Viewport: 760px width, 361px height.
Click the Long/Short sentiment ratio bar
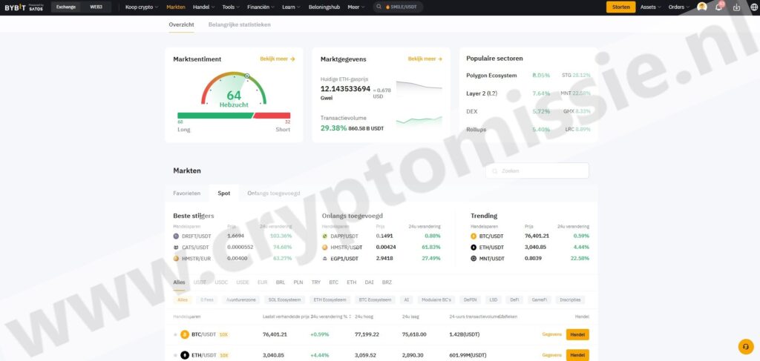click(x=234, y=116)
